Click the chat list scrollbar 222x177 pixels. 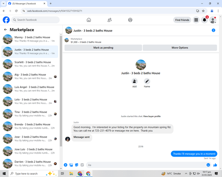coord(61,91)
